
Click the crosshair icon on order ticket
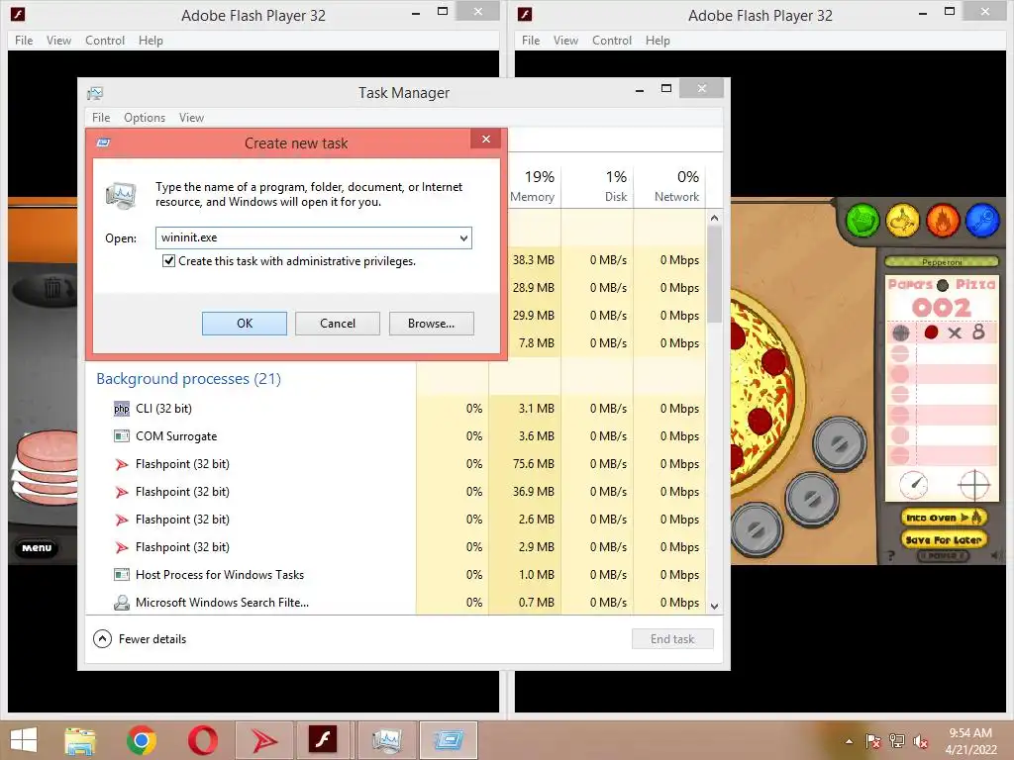pyautogui.click(x=973, y=485)
